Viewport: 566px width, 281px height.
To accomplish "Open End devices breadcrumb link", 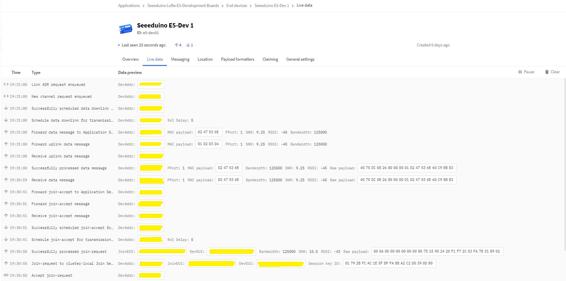I will pos(236,6).
